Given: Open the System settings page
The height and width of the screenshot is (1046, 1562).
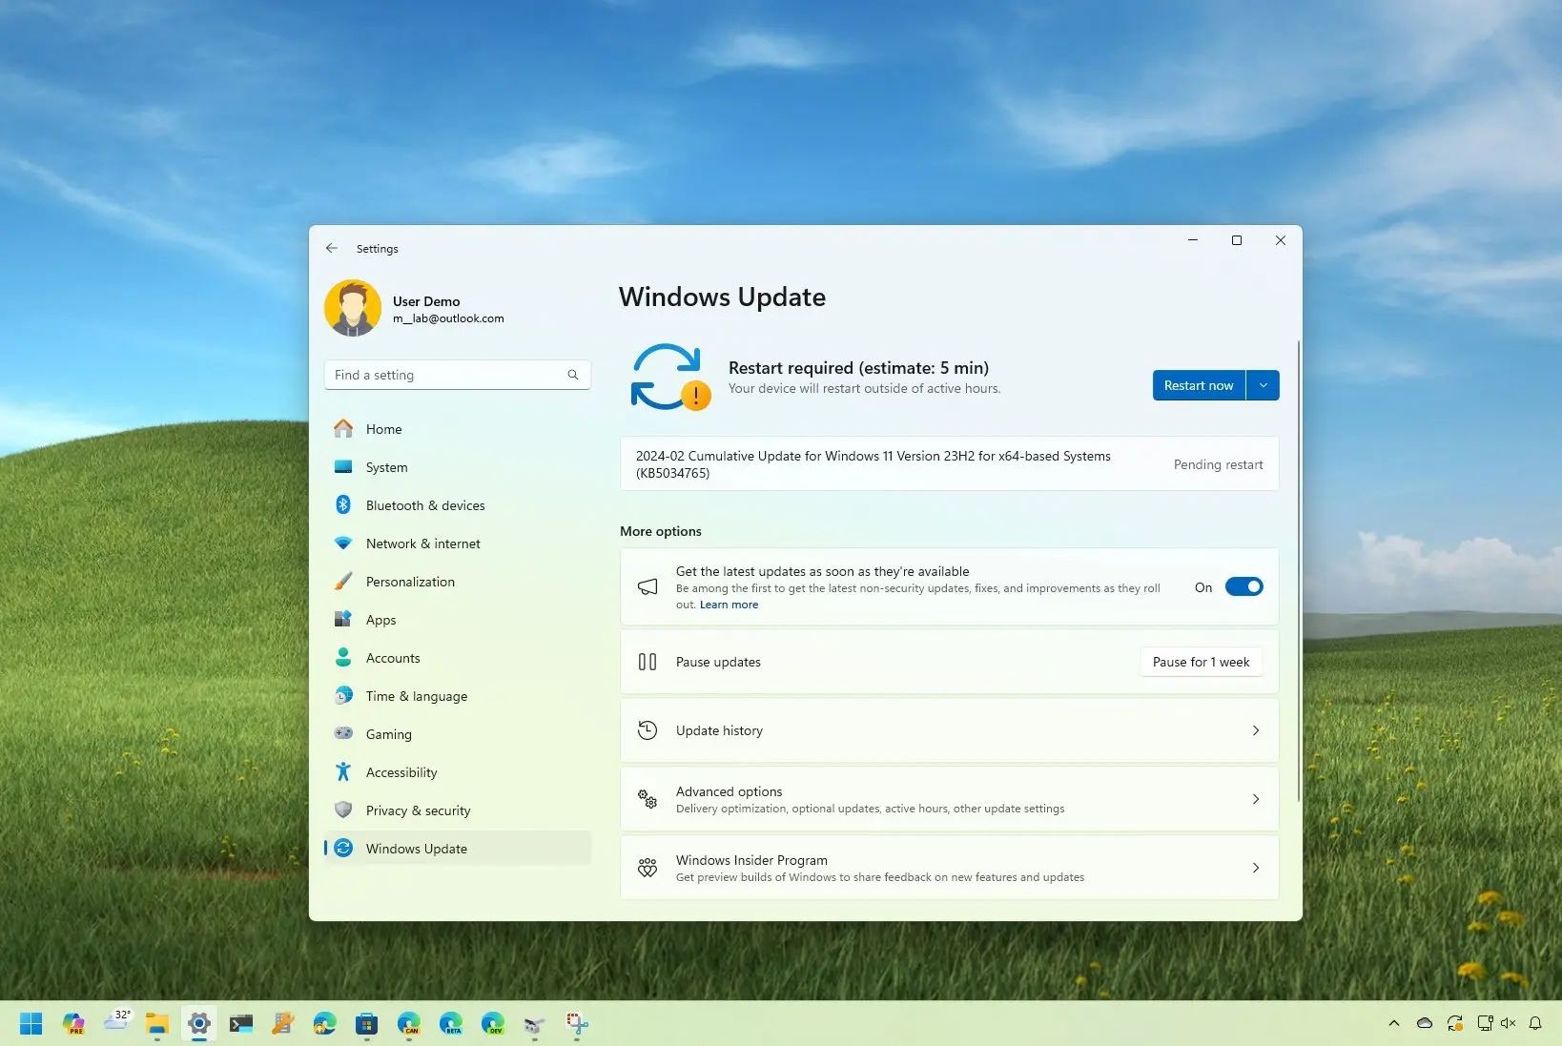Looking at the screenshot, I should 458,467.
